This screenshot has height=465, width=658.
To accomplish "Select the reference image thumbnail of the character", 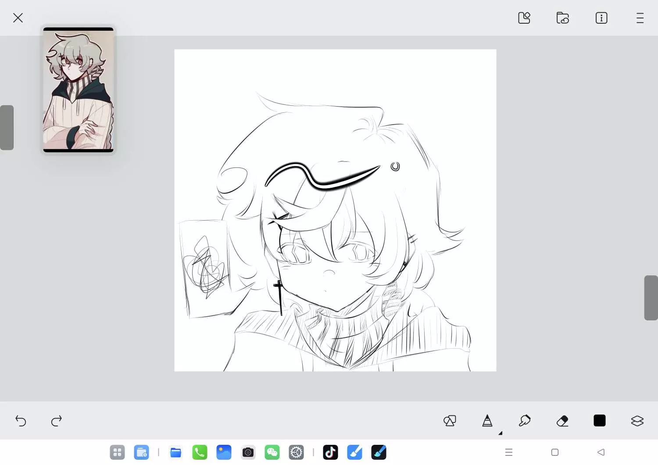I will [79, 90].
